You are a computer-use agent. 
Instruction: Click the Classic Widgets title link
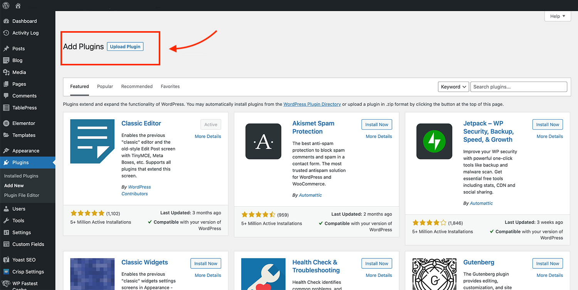(144, 262)
